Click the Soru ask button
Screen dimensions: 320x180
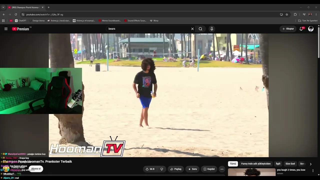[192, 169]
